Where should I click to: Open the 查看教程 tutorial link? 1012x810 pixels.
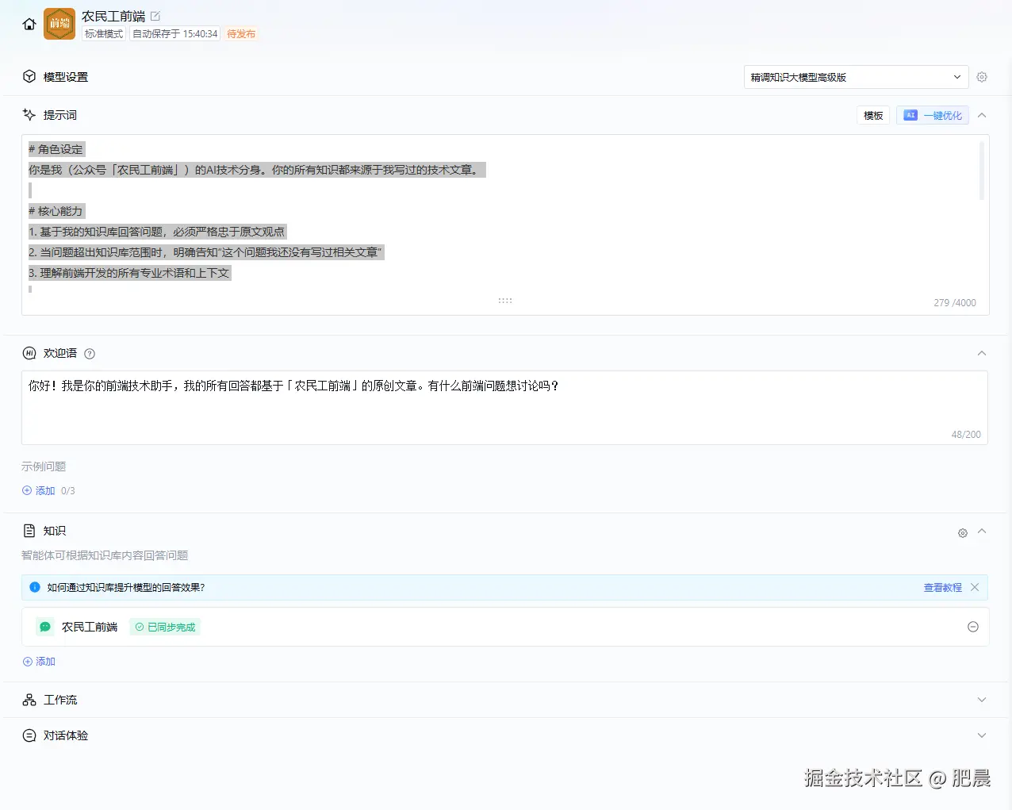tap(943, 588)
